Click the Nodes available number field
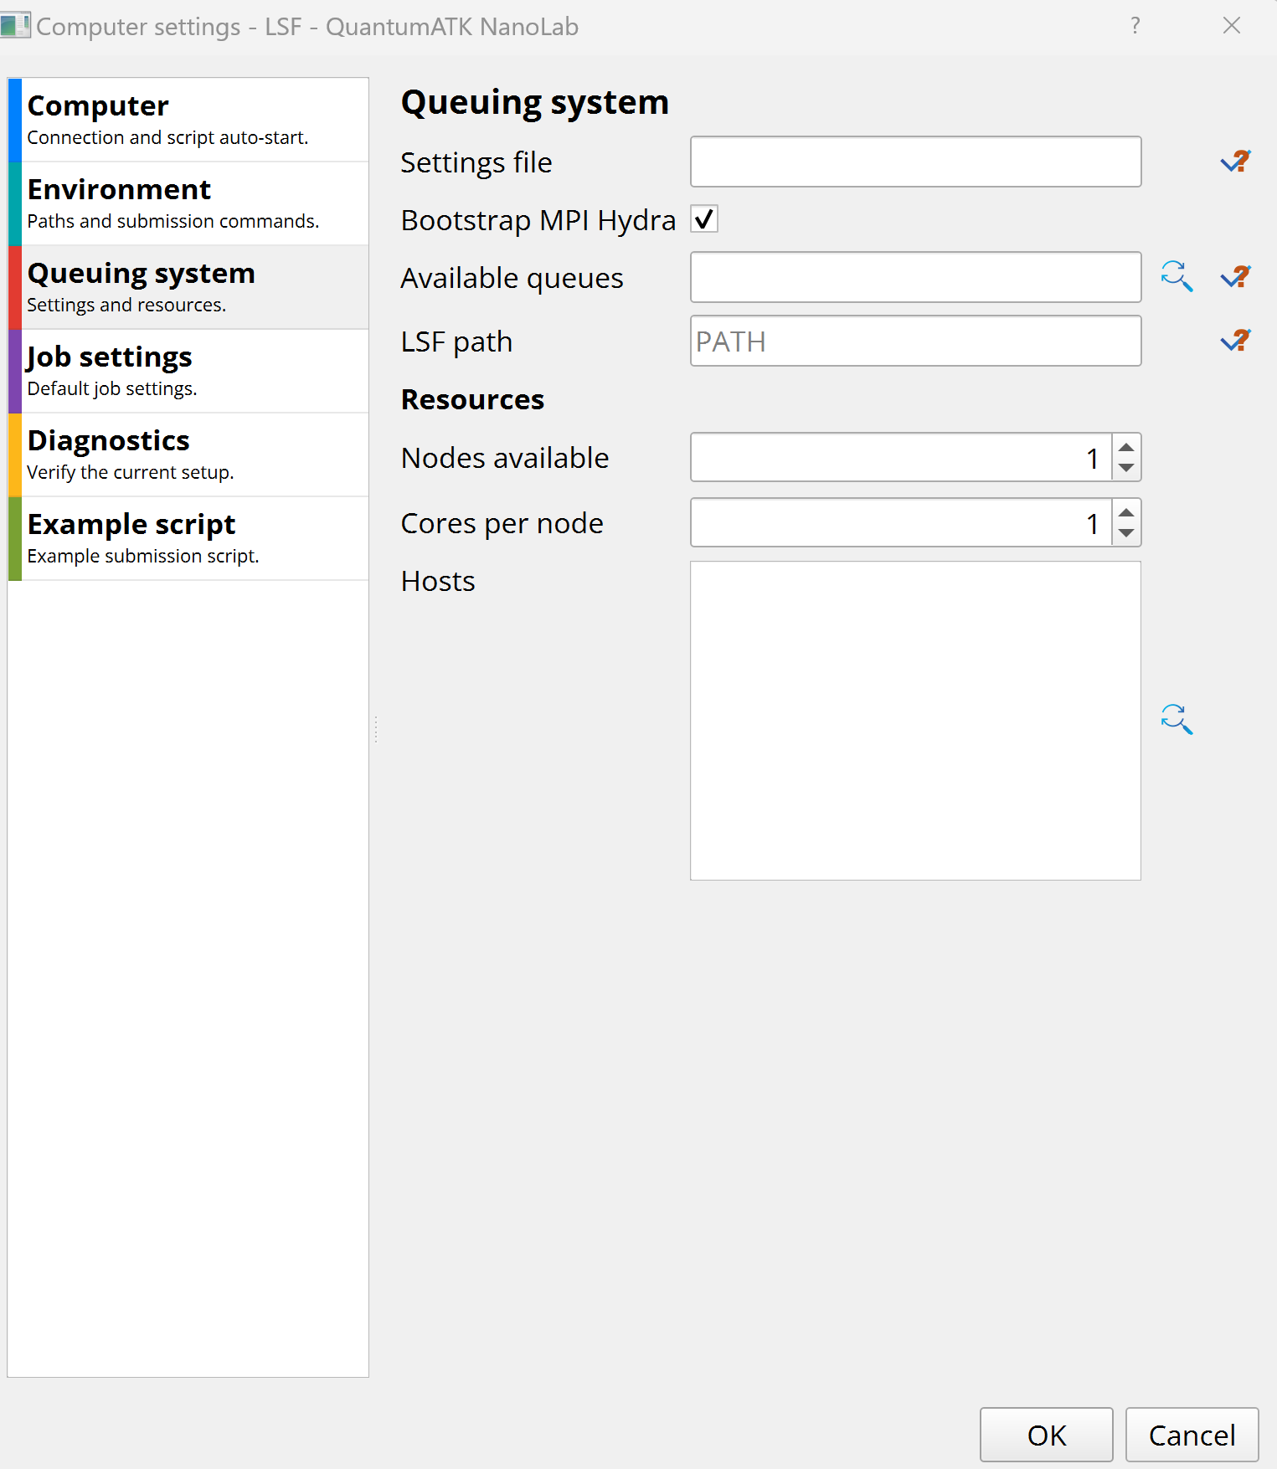This screenshot has width=1277, height=1469. point(901,457)
